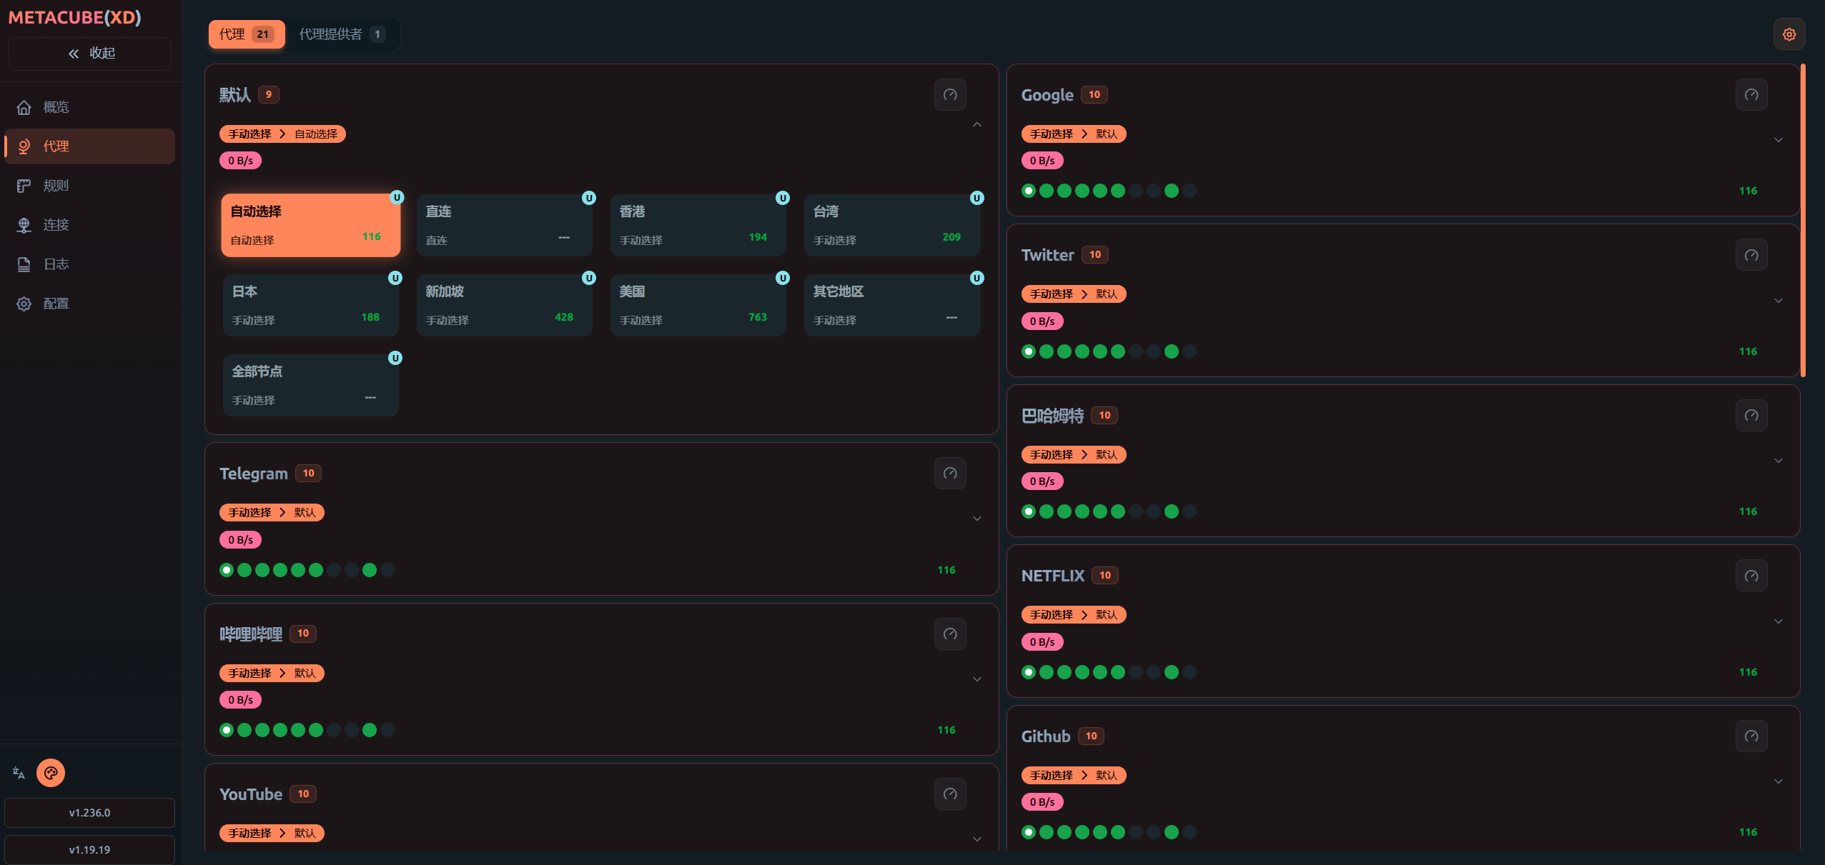Test latency for Telegram group
The height and width of the screenshot is (865, 1825).
pos(949,474)
